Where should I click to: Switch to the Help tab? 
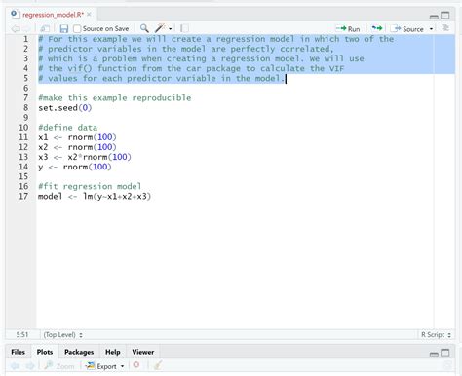pos(113,352)
